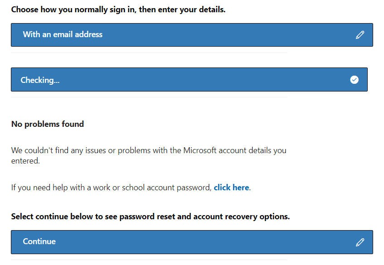The height and width of the screenshot is (265, 384).
Task: Click the 'Select continue below' instruction text
Action: pyautogui.click(x=150, y=217)
